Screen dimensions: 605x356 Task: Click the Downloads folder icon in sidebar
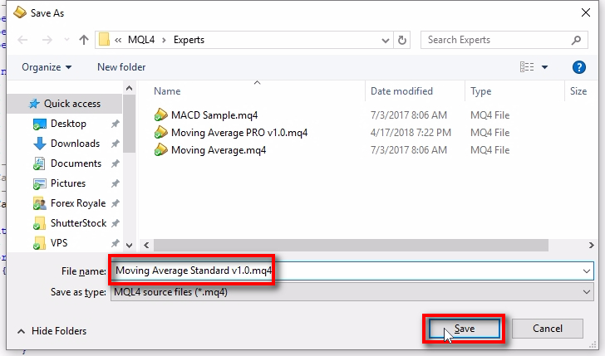[40, 144]
